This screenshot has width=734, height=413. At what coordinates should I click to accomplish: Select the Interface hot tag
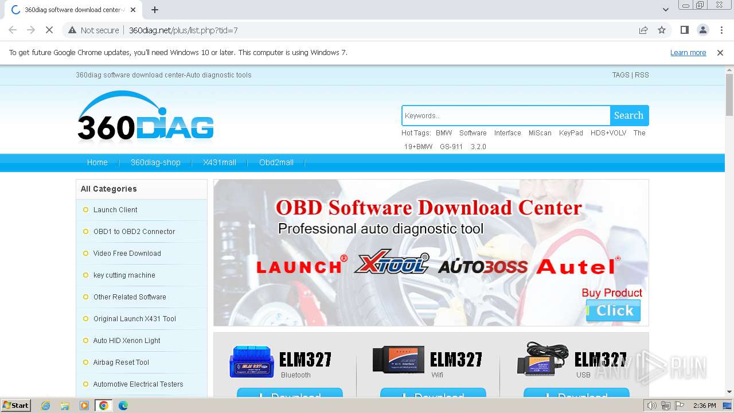tap(507, 133)
